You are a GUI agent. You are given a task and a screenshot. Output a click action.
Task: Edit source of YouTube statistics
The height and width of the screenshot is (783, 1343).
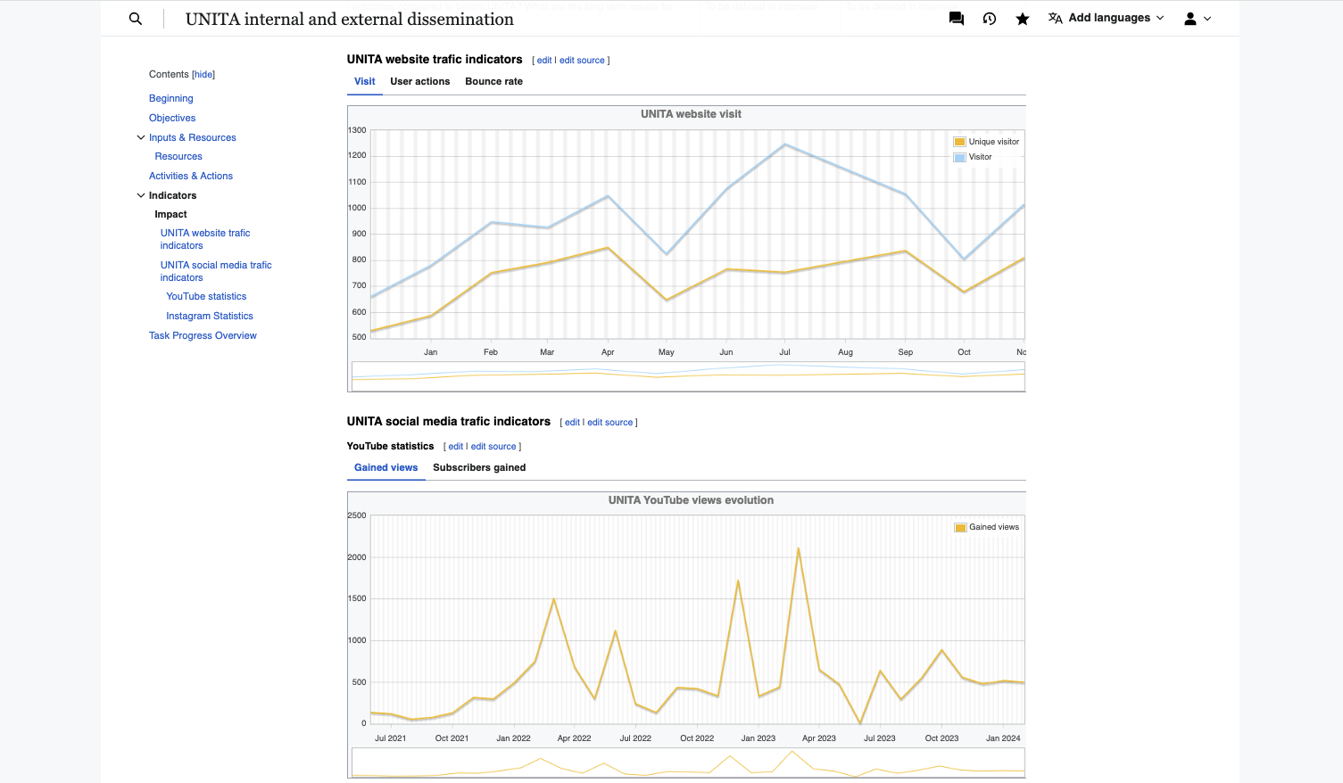point(493,447)
